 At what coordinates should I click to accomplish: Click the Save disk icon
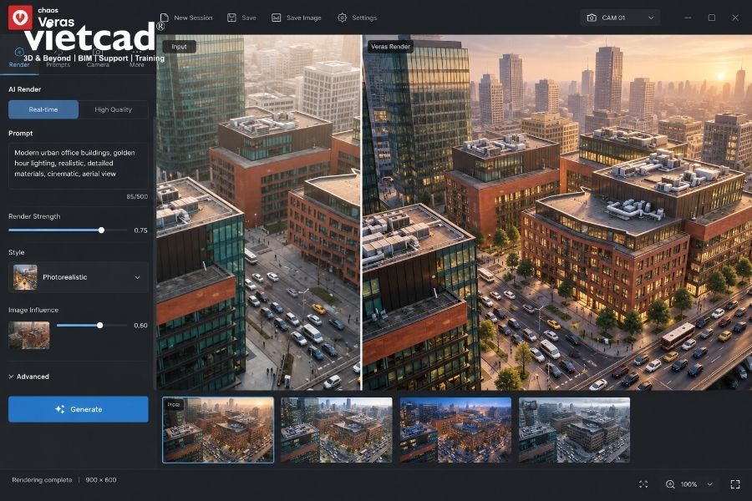(231, 18)
